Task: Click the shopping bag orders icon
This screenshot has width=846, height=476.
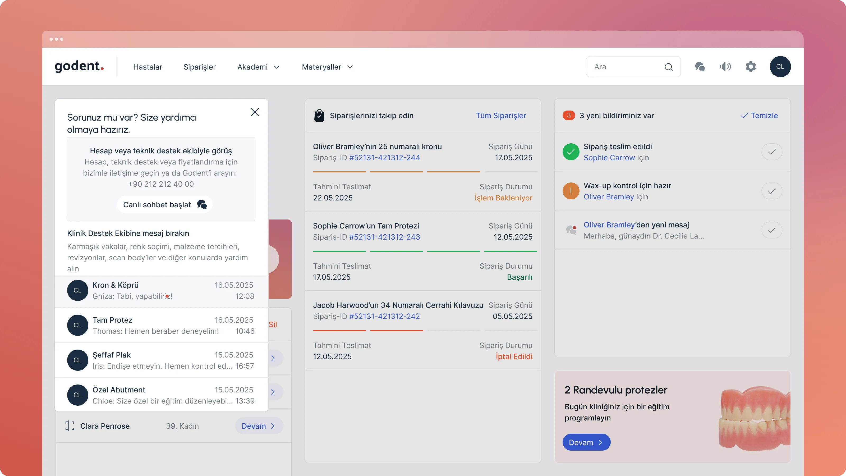Action: 319,116
